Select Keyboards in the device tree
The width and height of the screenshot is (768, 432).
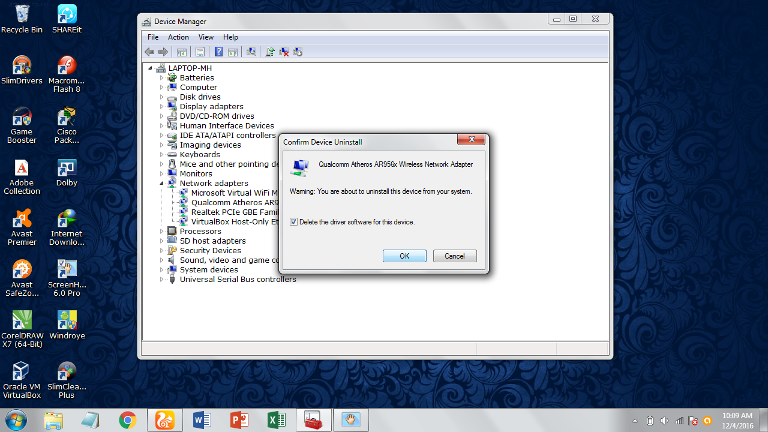tap(200, 155)
